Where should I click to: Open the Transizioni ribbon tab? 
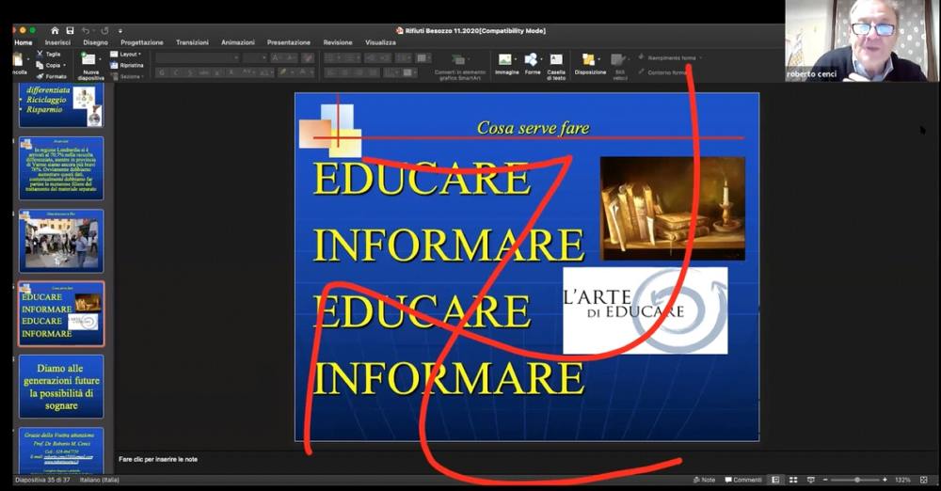(x=192, y=42)
